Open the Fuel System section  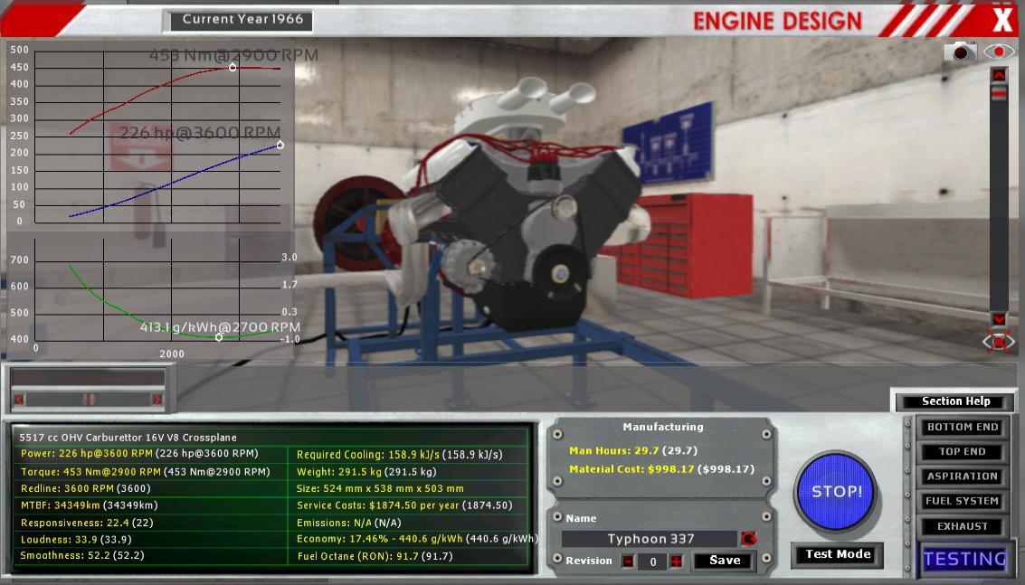tap(963, 501)
